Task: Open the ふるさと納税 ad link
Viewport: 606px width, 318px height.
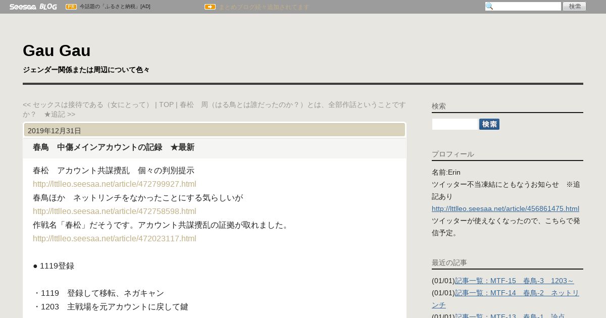Action: tap(115, 7)
